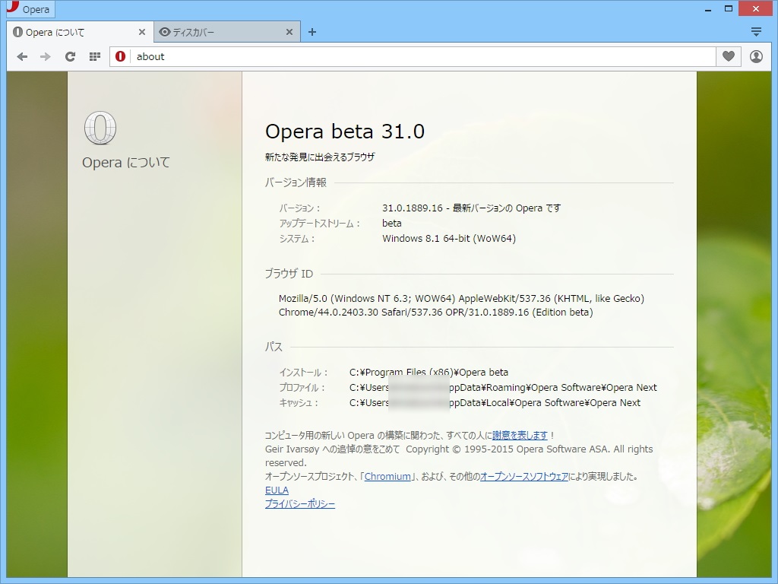This screenshot has width=778, height=584.
Task: Open account sync via the profile icon
Action: (x=756, y=56)
